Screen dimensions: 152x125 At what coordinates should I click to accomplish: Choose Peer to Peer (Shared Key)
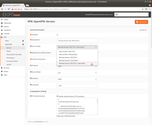(77, 54)
